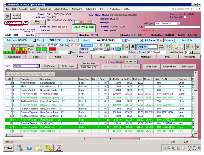Viewport: 204px width, 155px height.
Task: Click the Collision Flo title bar icon
Action: click(5, 5)
